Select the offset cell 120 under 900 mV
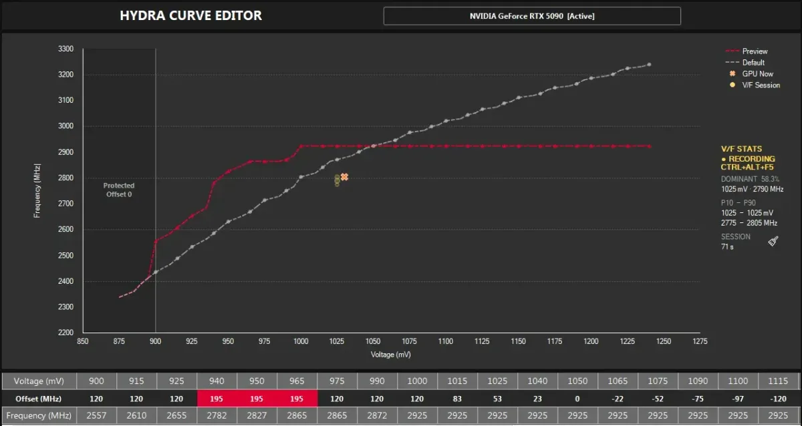This screenshot has width=802, height=426. [97, 398]
